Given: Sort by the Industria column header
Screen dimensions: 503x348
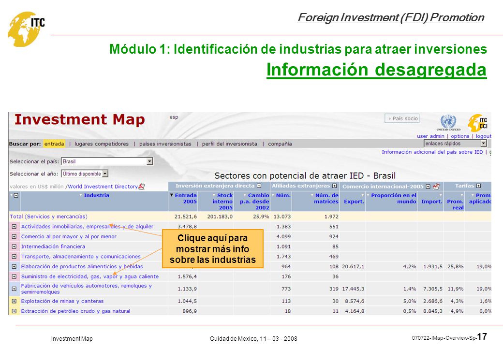Looking at the screenshot, I should 96,195.
